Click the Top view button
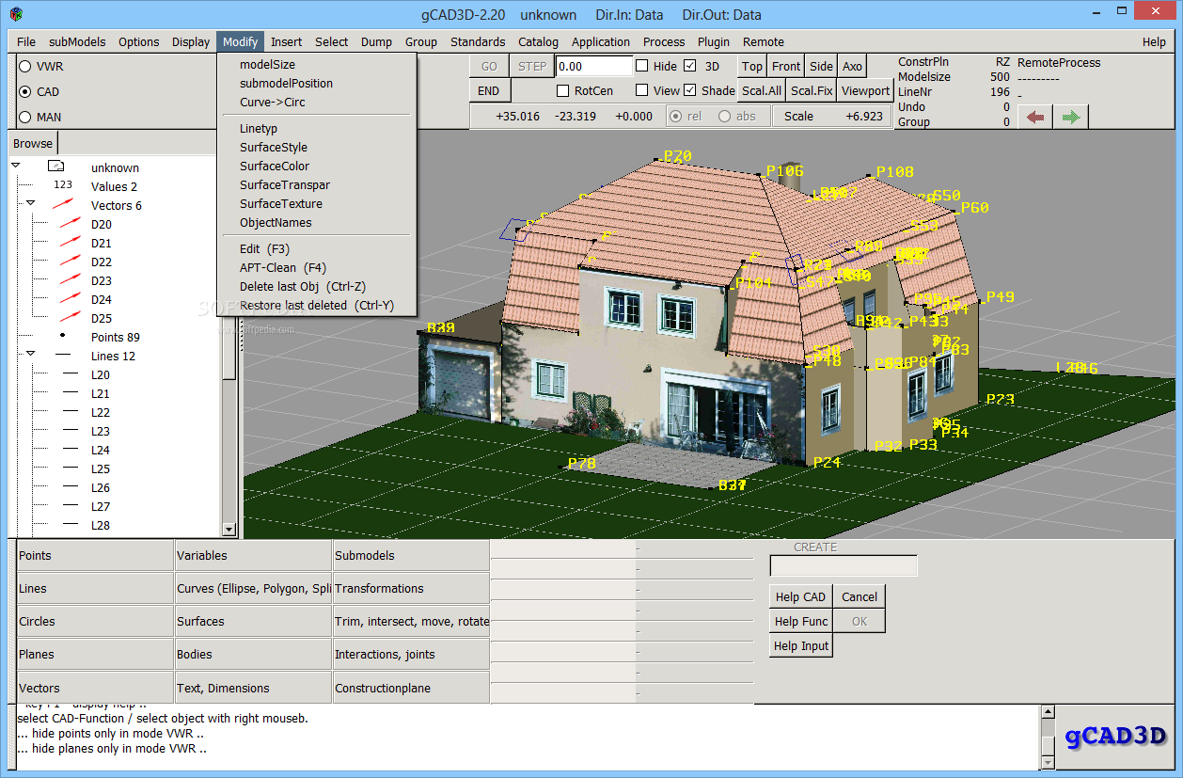 [x=752, y=67]
